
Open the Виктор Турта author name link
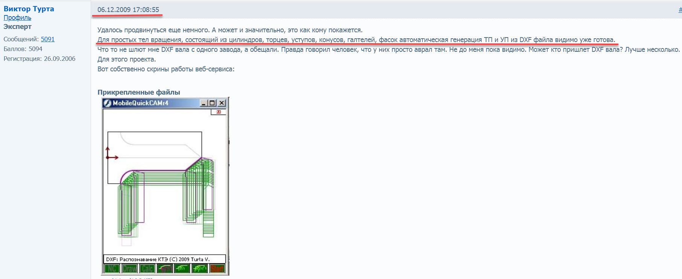coord(29,9)
